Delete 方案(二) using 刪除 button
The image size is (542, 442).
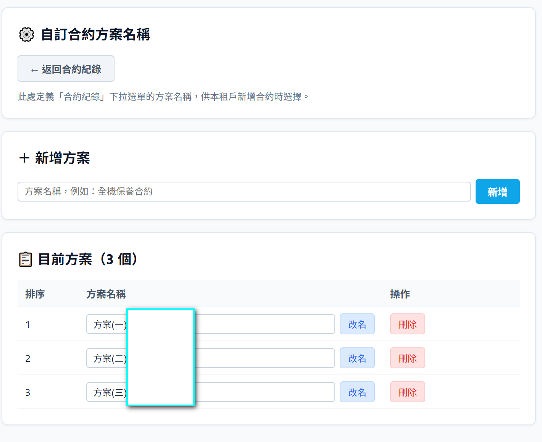[x=407, y=358]
